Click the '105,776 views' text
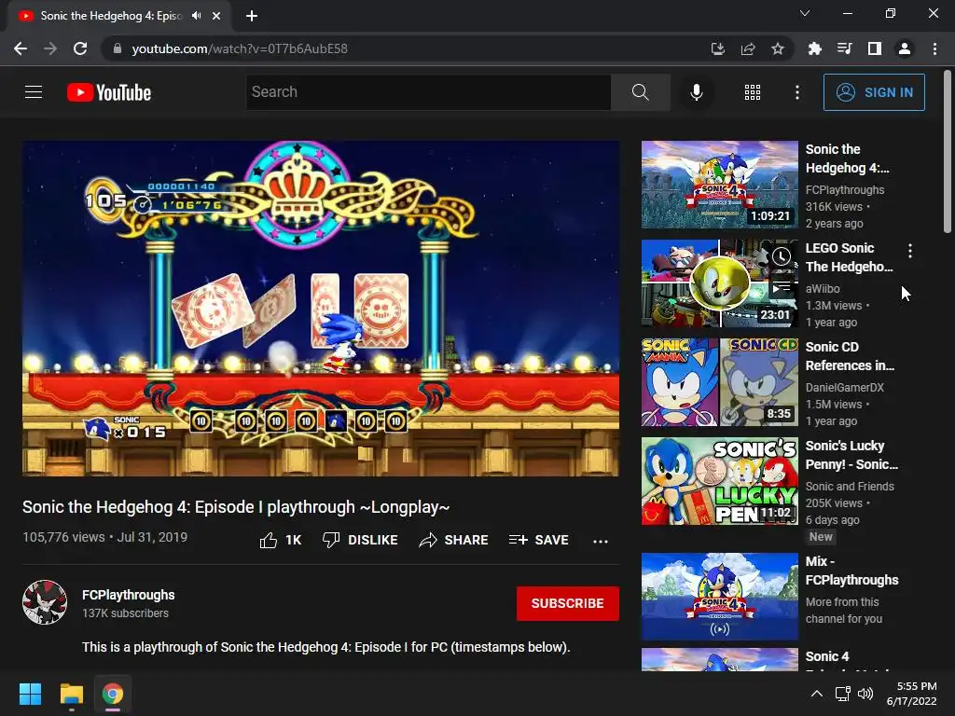Image resolution: width=955 pixels, height=716 pixels. point(63,537)
